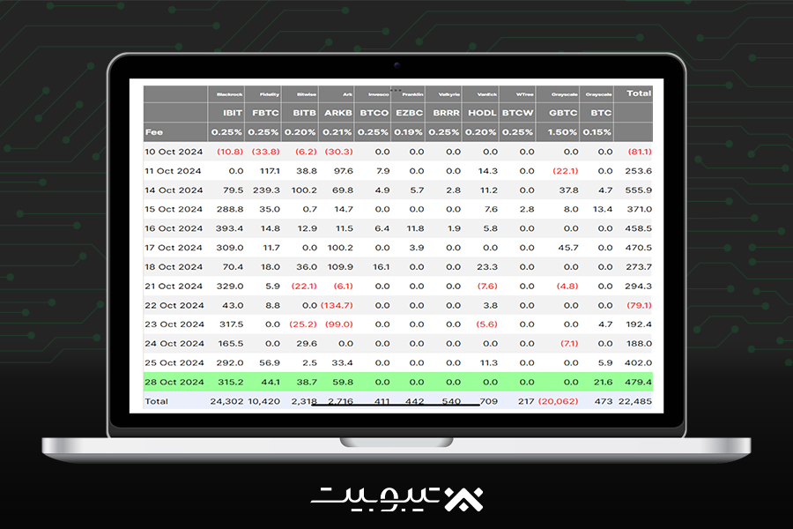
Task: Click the 21 Oct 2024 date cell
Action: (x=174, y=286)
